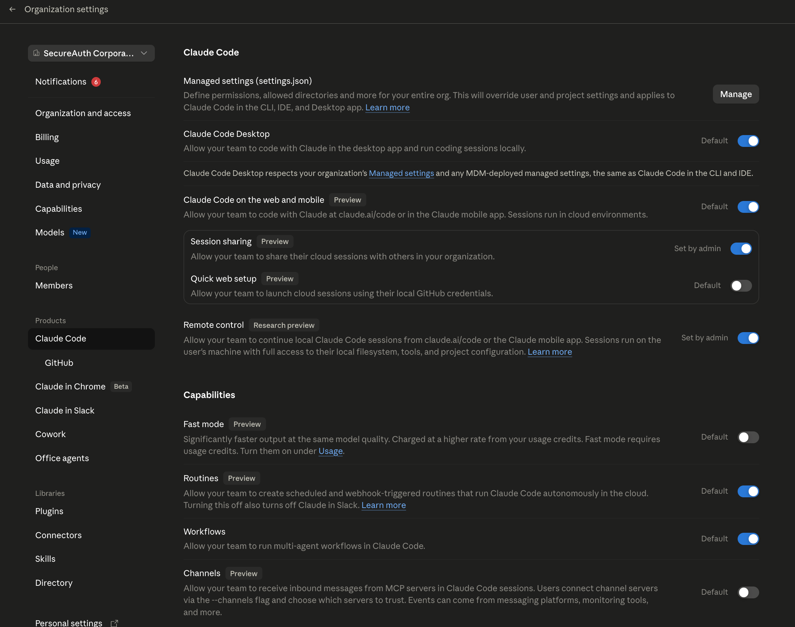This screenshot has width=795, height=627.
Task: Click the Beta badge by Claude in Chrome
Action: [121, 387]
